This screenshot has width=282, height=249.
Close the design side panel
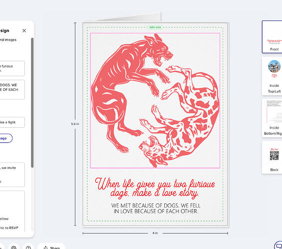24,30
